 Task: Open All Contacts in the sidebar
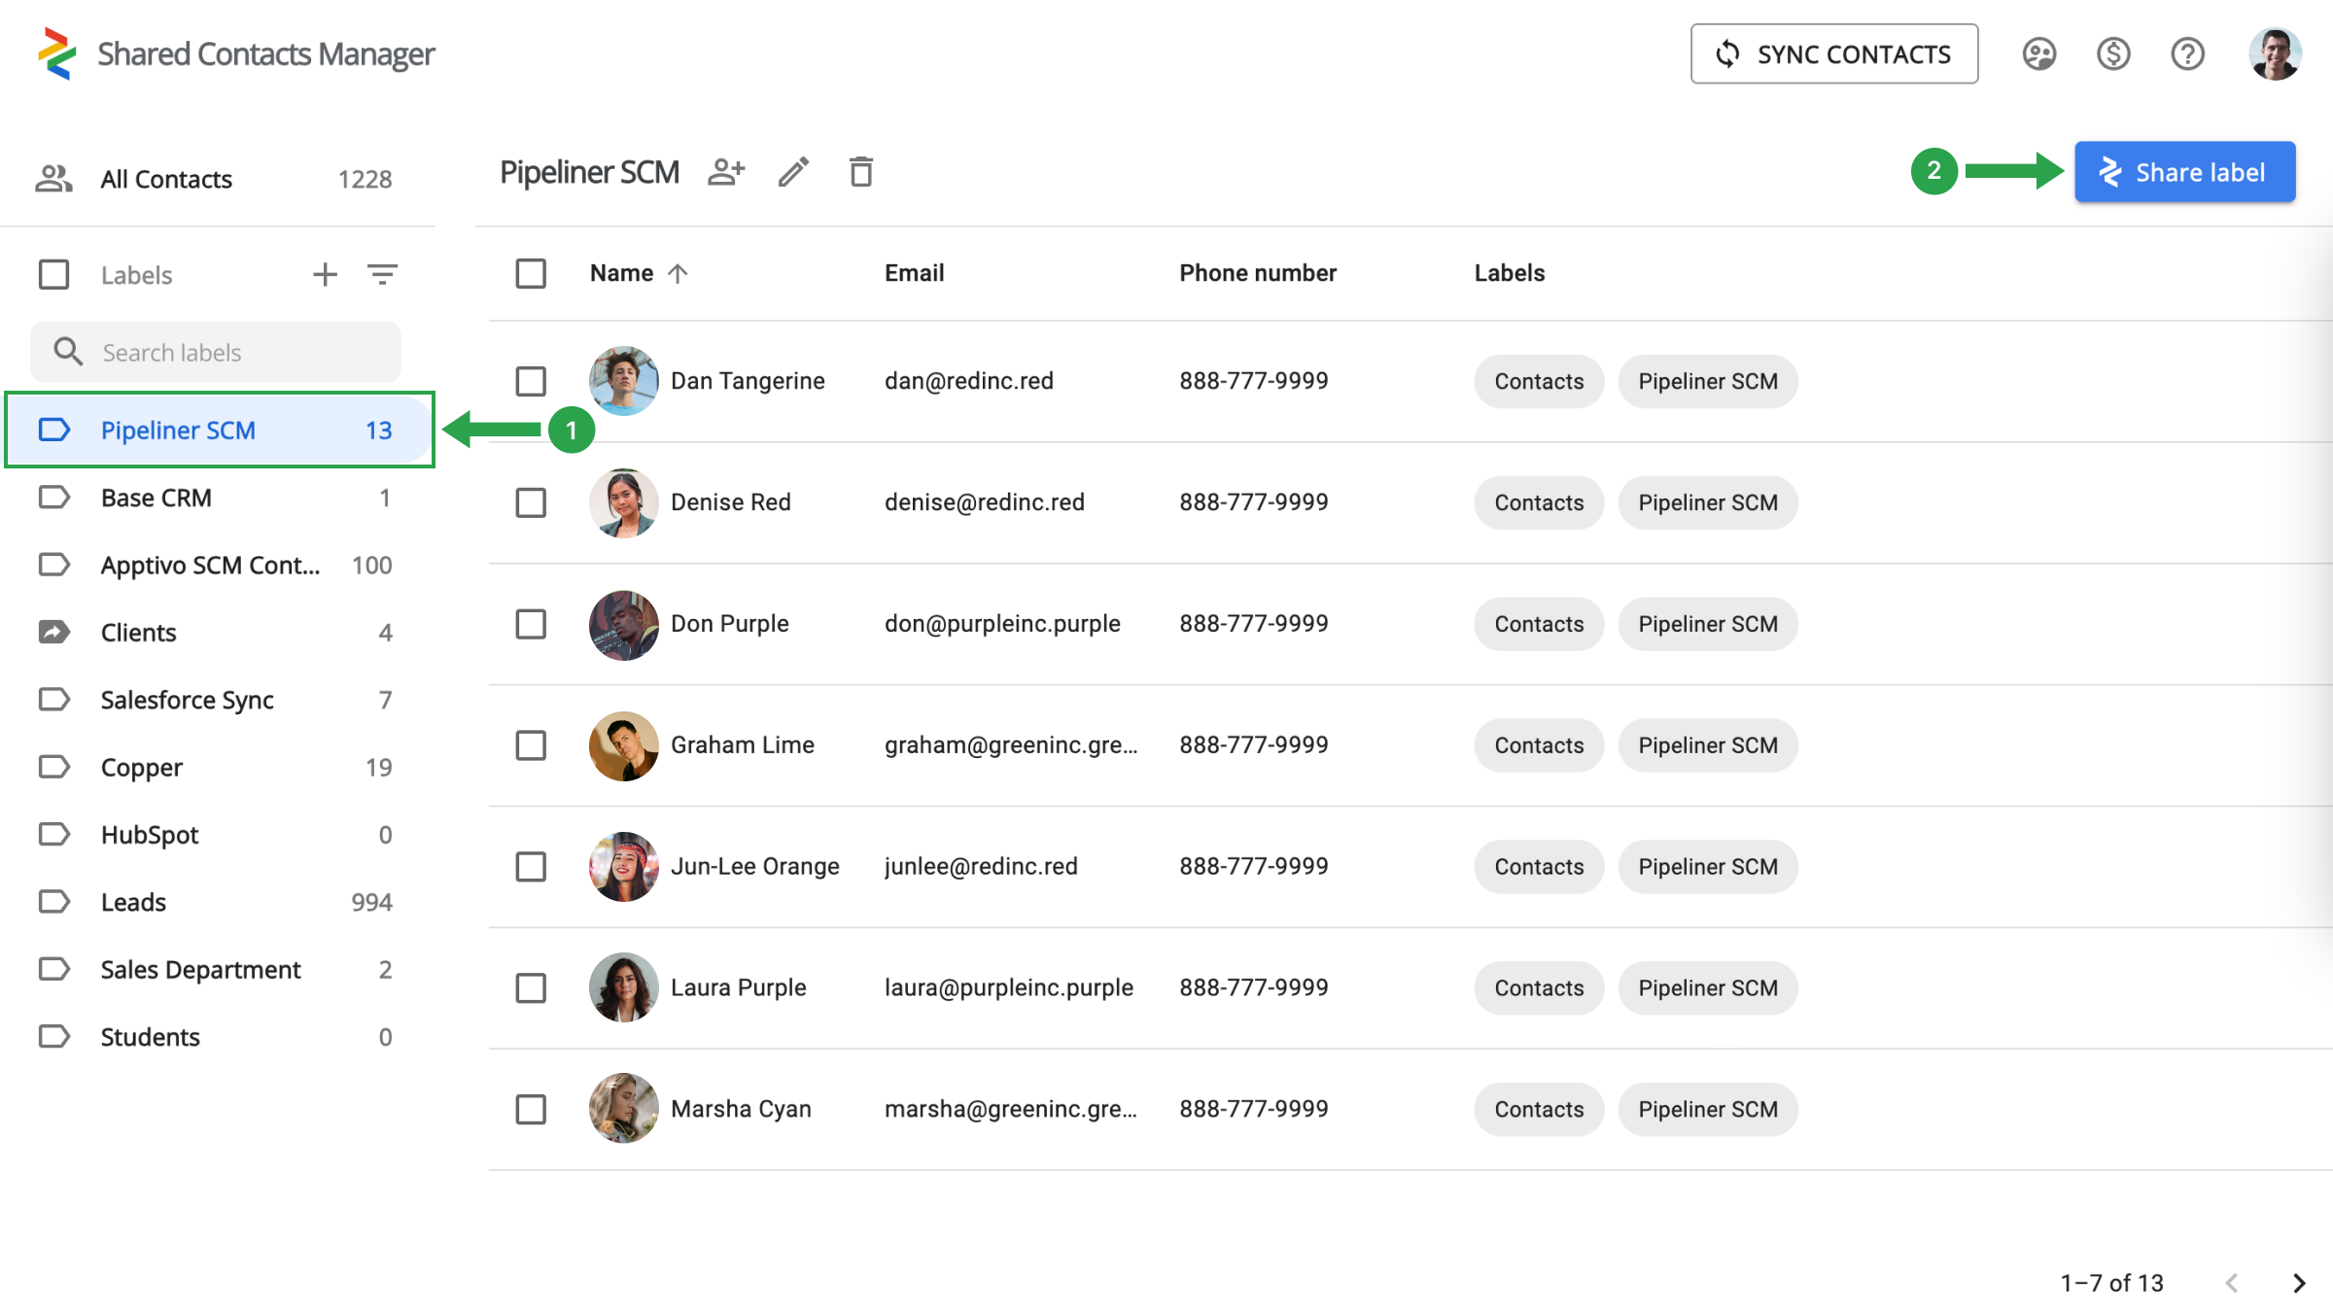[217, 179]
